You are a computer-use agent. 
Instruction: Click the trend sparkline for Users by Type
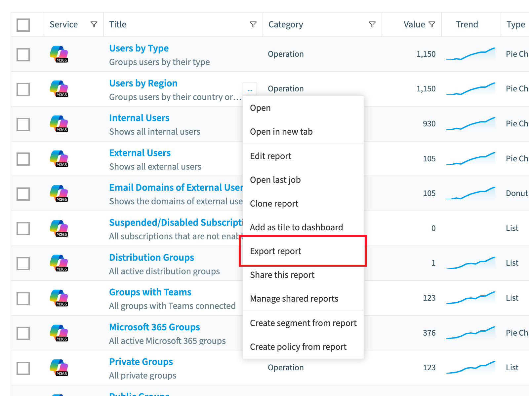[471, 54]
